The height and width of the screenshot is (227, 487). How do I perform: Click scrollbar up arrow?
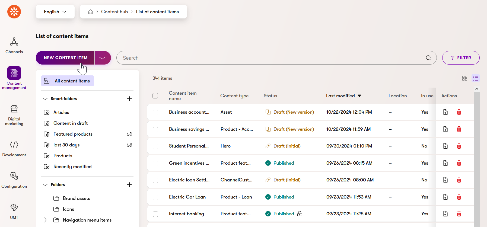[477, 89]
